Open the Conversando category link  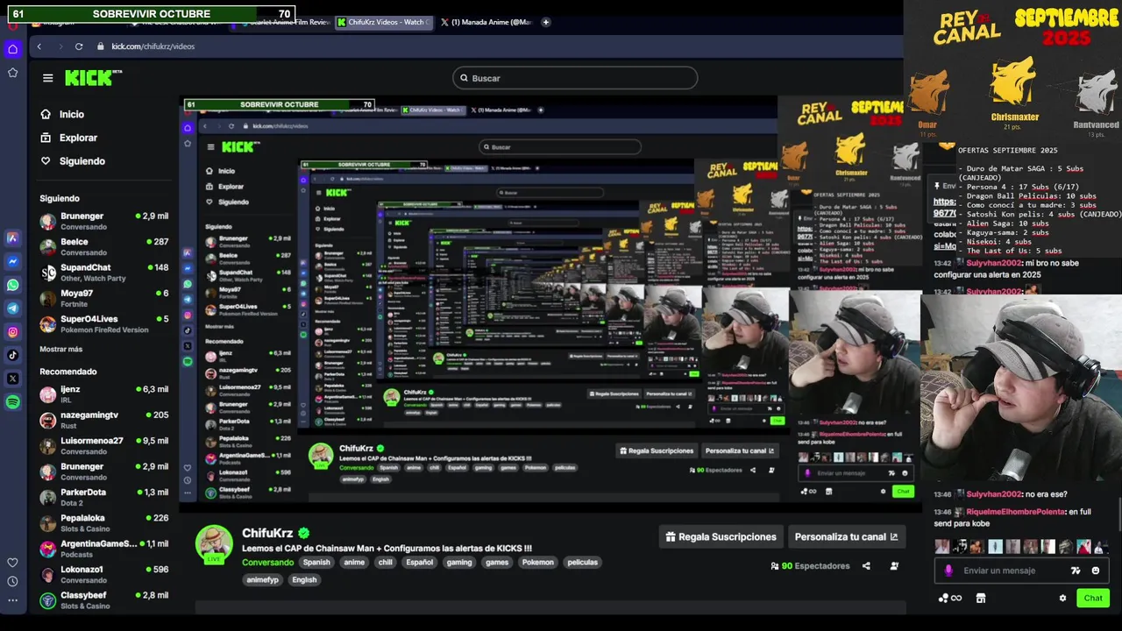click(x=267, y=563)
